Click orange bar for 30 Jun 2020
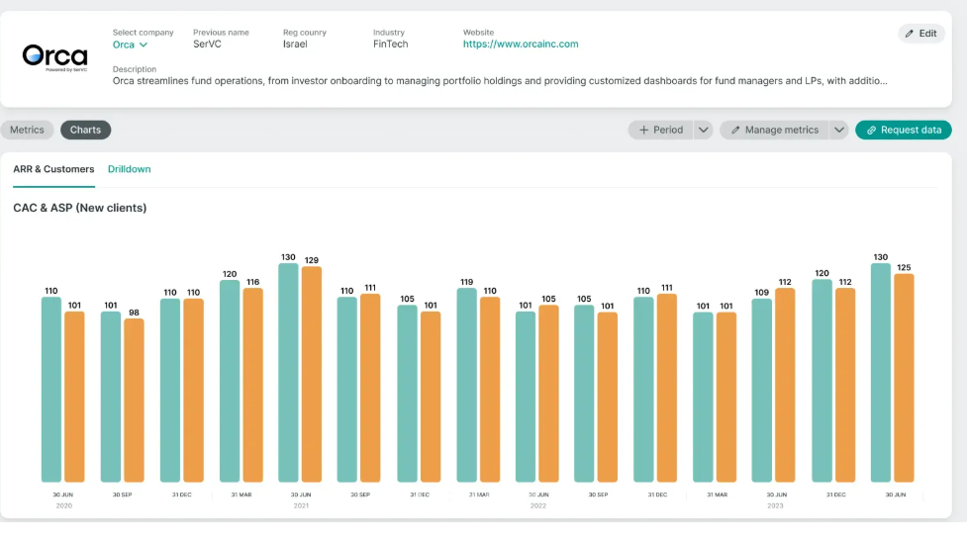 tap(74, 396)
